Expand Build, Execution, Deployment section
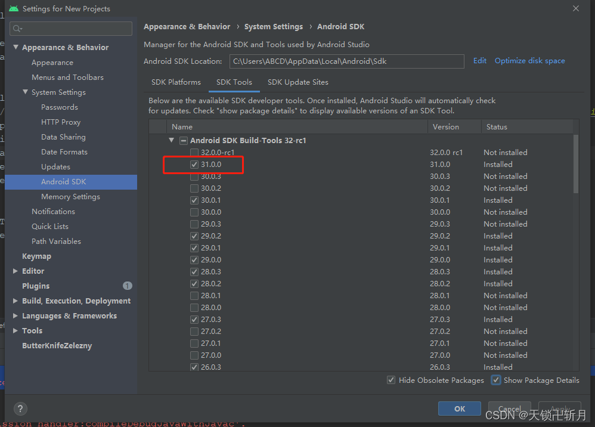Viewport: 595px width, 427px height. 16,301
